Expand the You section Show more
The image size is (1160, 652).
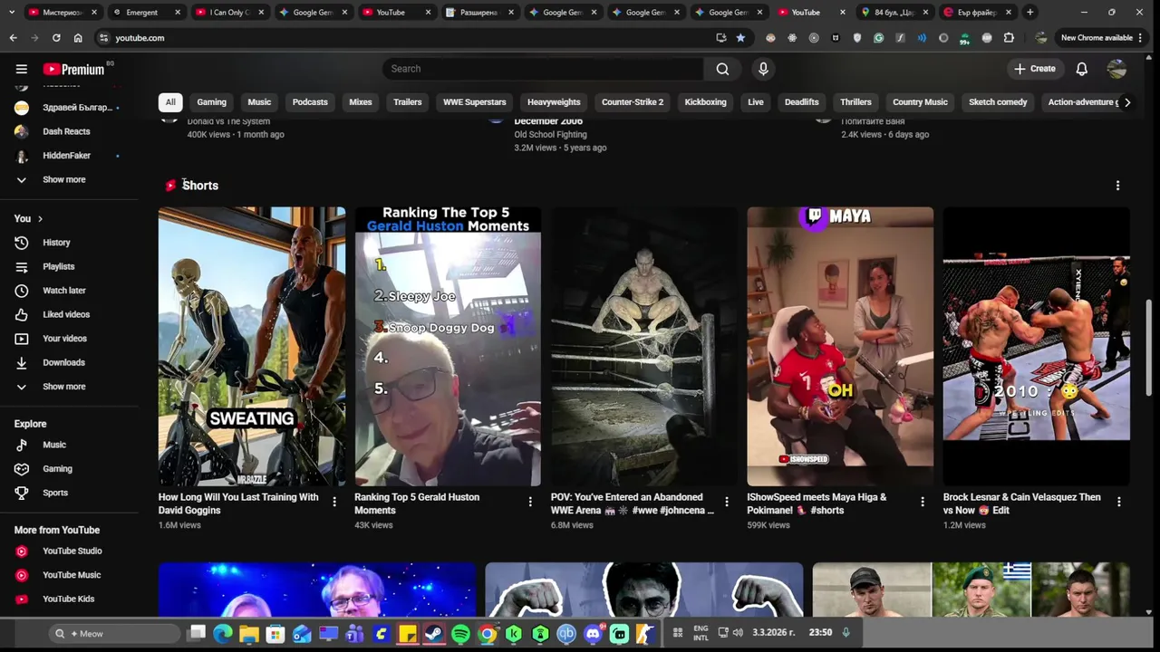coord(63,387)
